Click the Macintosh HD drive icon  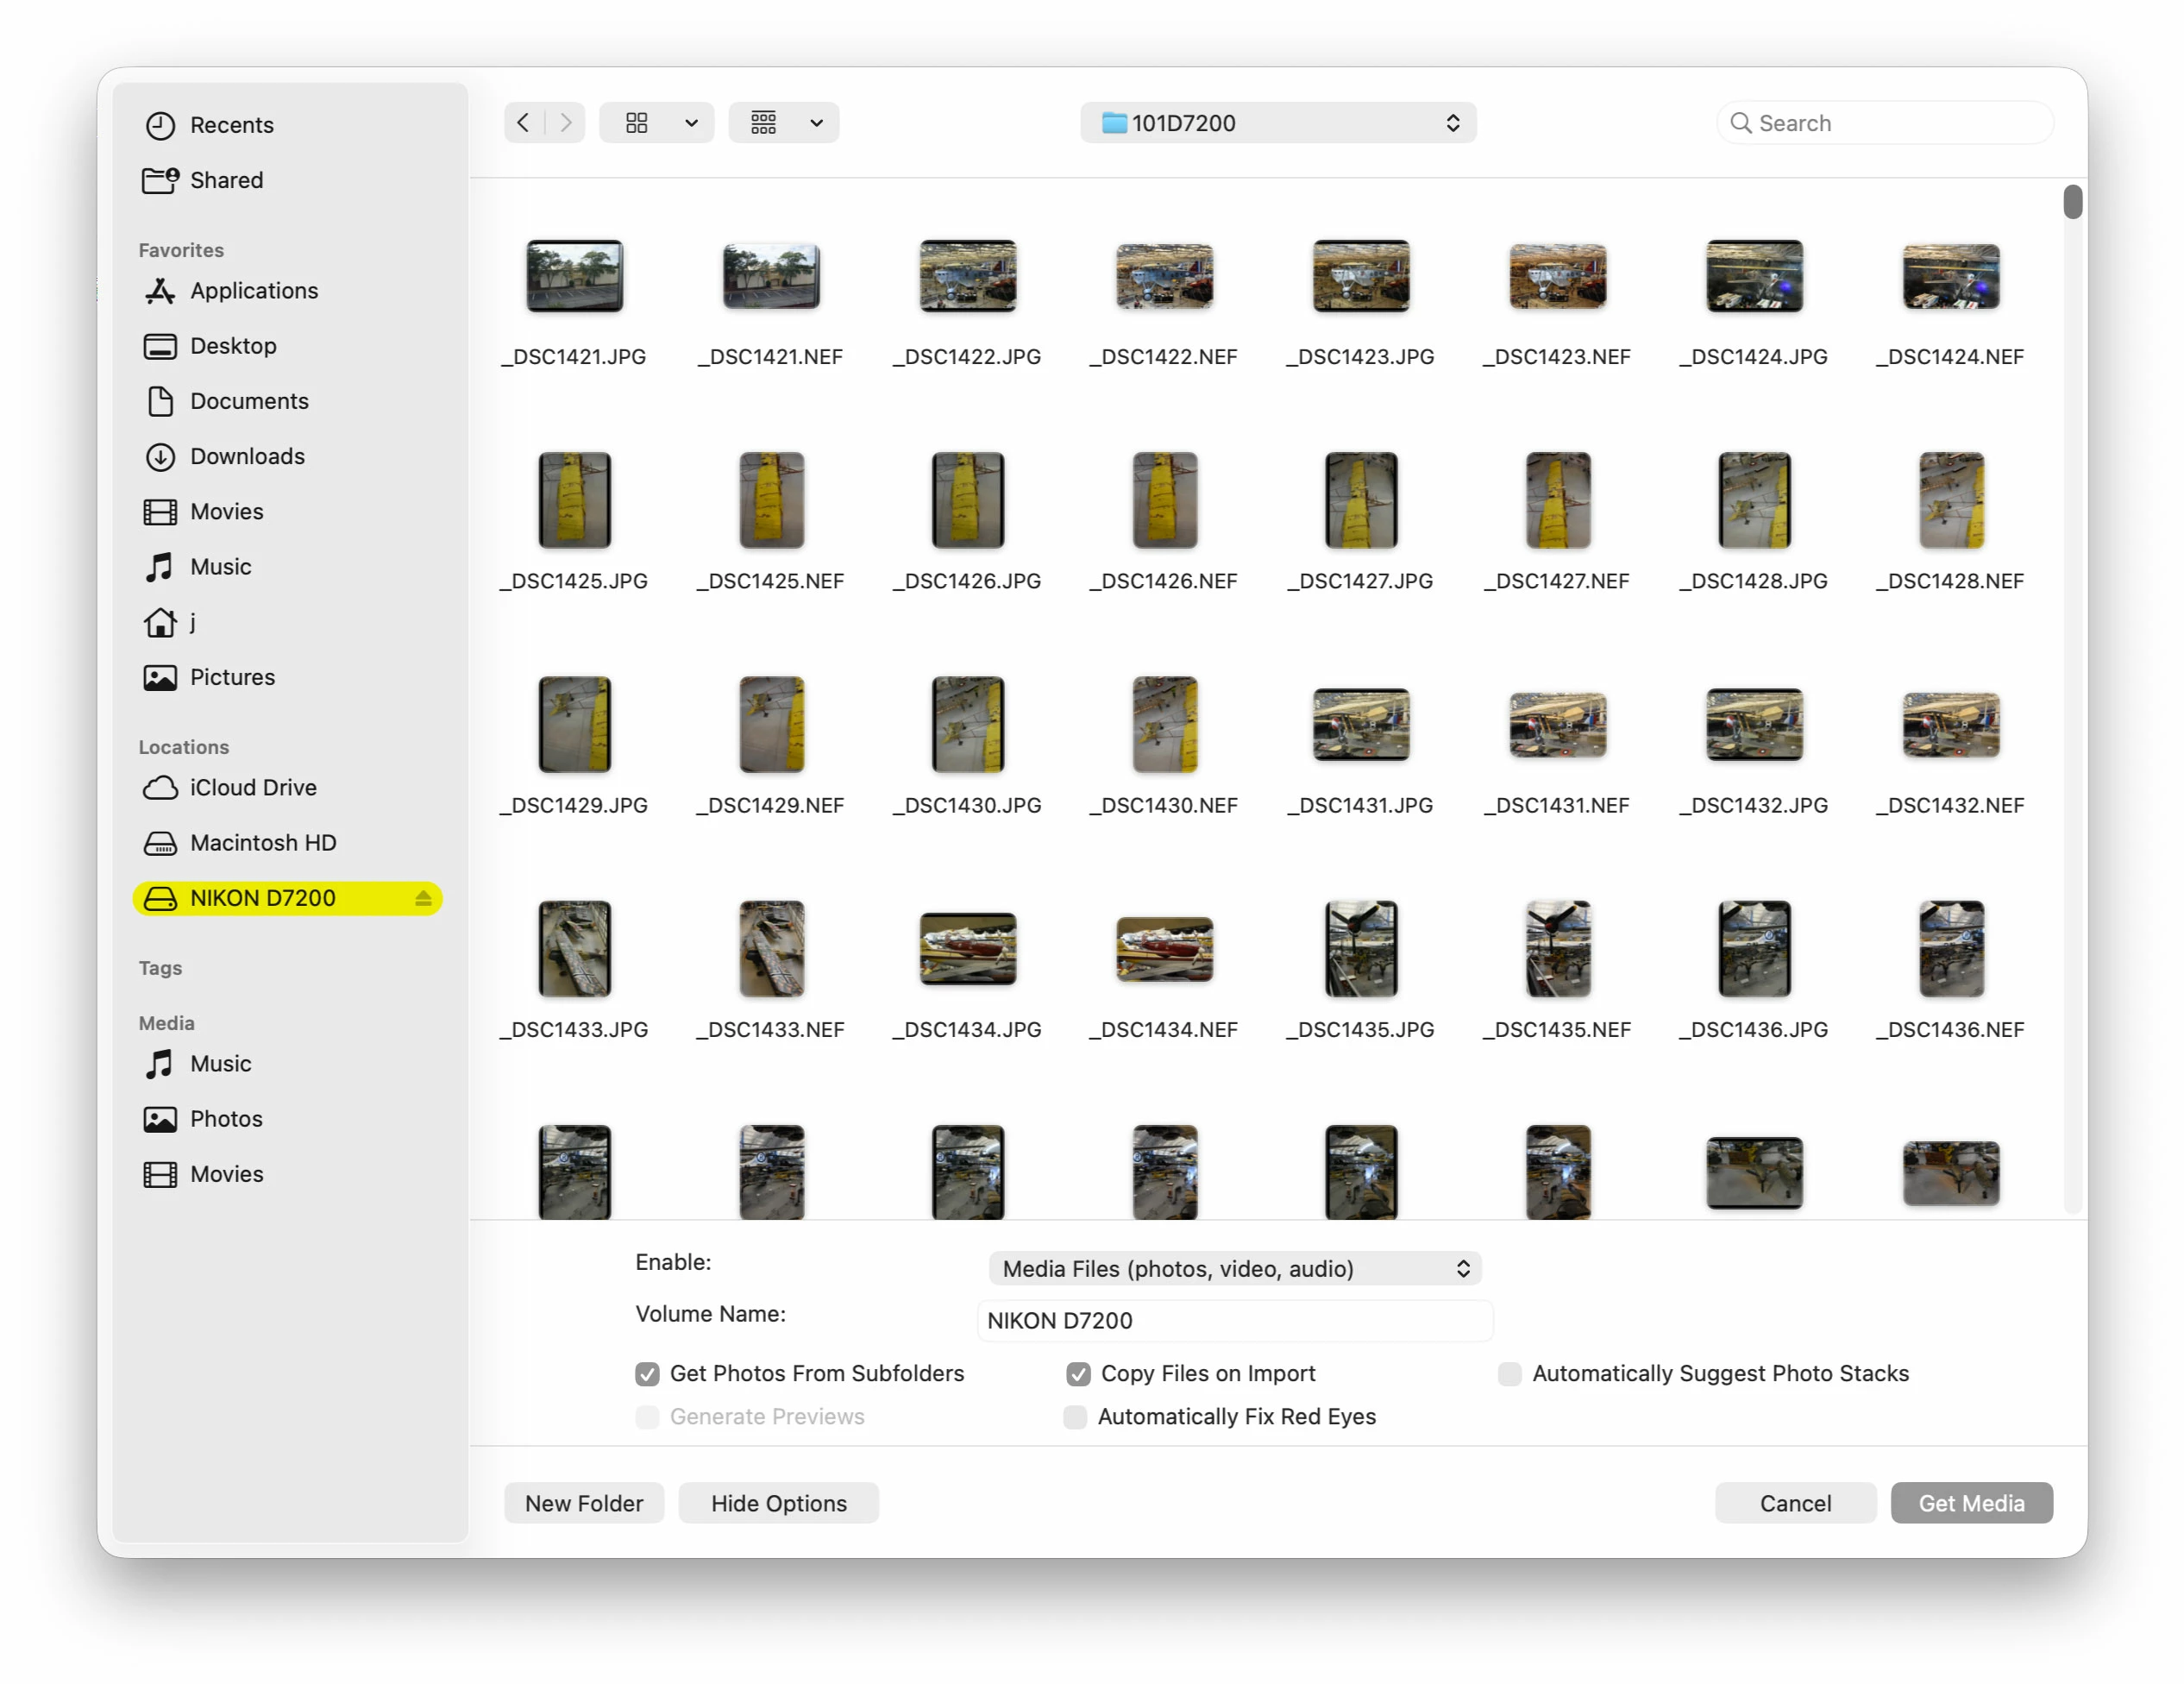160,843
